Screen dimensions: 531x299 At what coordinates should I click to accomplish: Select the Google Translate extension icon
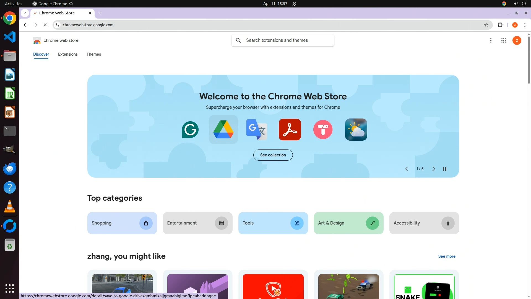(256, 130)
